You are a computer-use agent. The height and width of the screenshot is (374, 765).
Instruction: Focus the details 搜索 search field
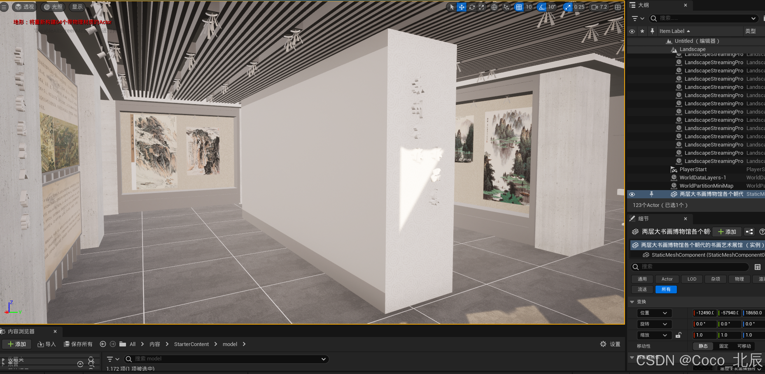pos(690,267)
